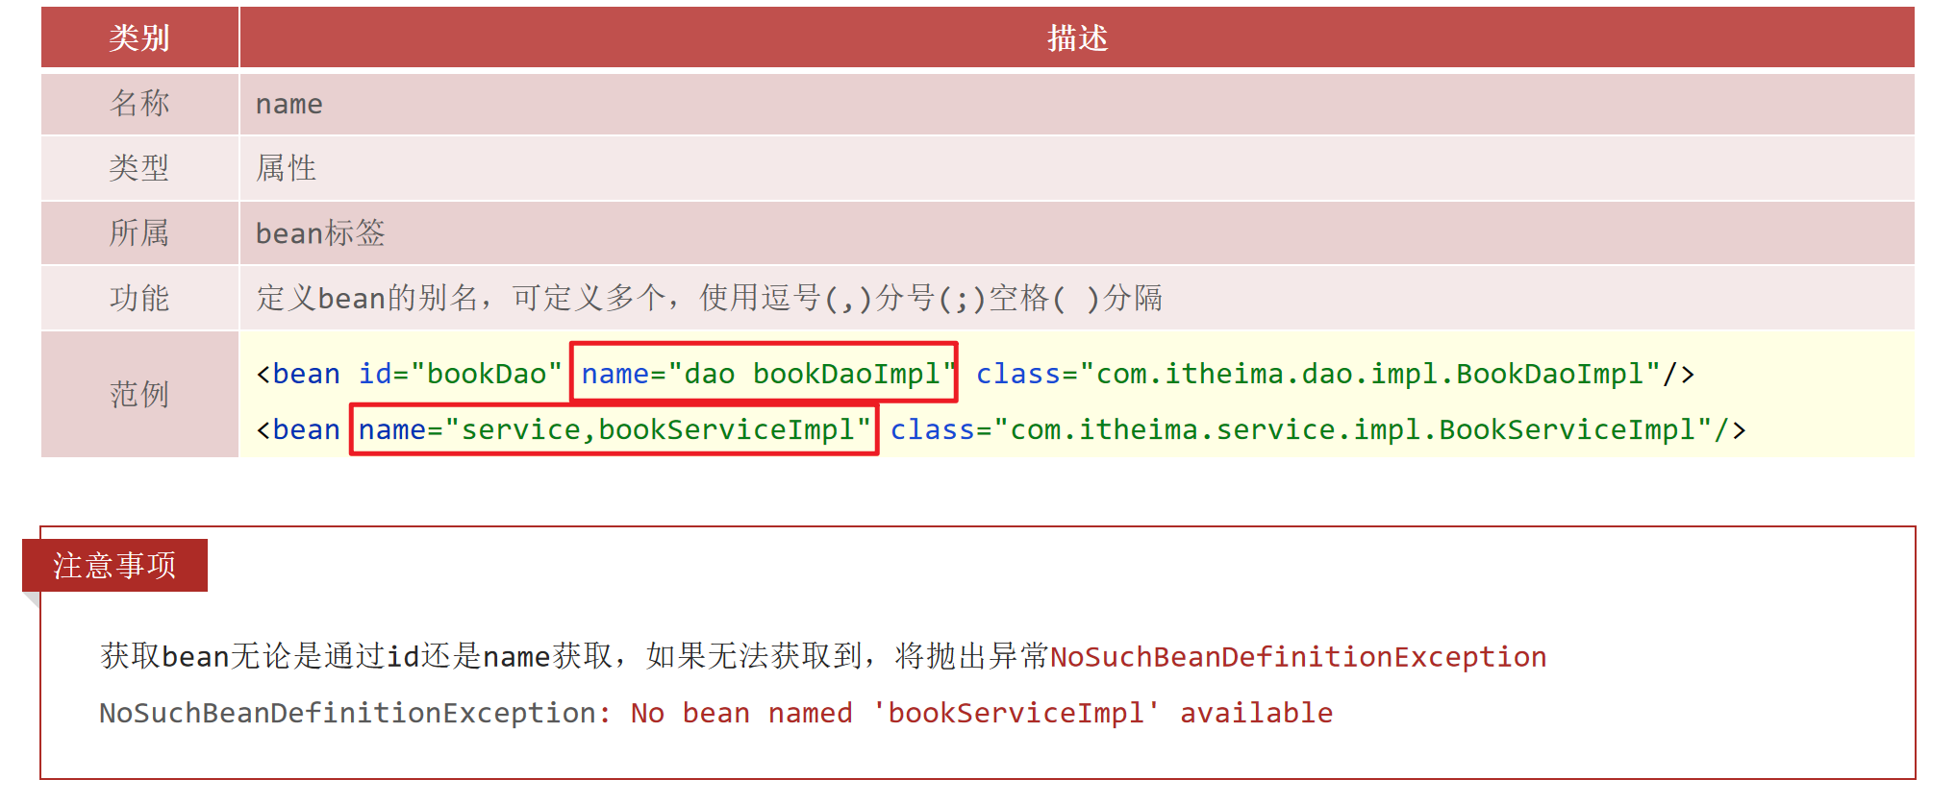The image size is (1956, 804).
Task: Select the 名称 row label
Action: tap(139, 103)
